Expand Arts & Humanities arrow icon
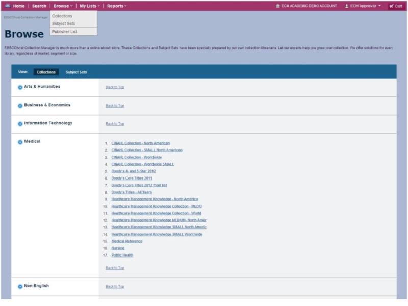This screenshot has height=306, width=408. pyautogui.click(x=20, y=87)
